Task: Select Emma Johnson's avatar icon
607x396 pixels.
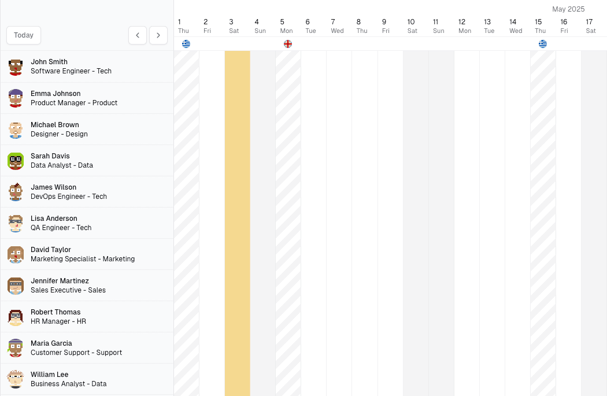Action: pyautogui.click(x=16, y=98)
